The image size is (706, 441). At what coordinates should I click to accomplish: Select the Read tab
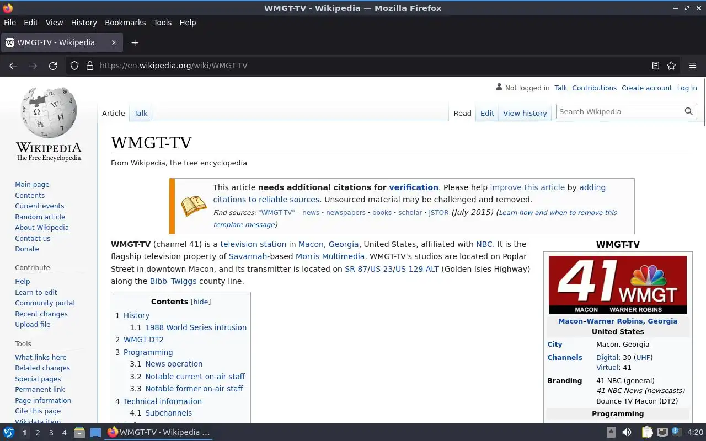coord(462,113)
